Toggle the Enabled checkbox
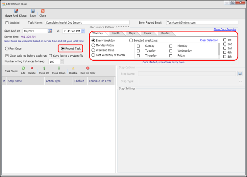The width and height of the screenshot is (247, 177). pos(7,23)
